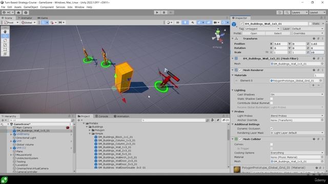Click the hidden packages count icon
Viewport: 328px width, 184px height.
point(225,120)
